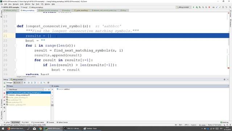Rerun debug_example in the Debug panel
This screenshot has width=232, height=131.
point(4,83)
